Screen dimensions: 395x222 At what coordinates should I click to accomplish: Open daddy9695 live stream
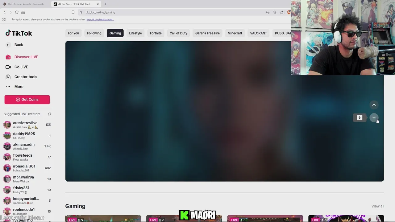(27, 136)
